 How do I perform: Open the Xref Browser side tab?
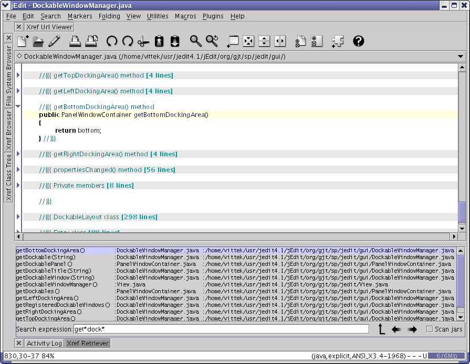(x=9, y=130)
